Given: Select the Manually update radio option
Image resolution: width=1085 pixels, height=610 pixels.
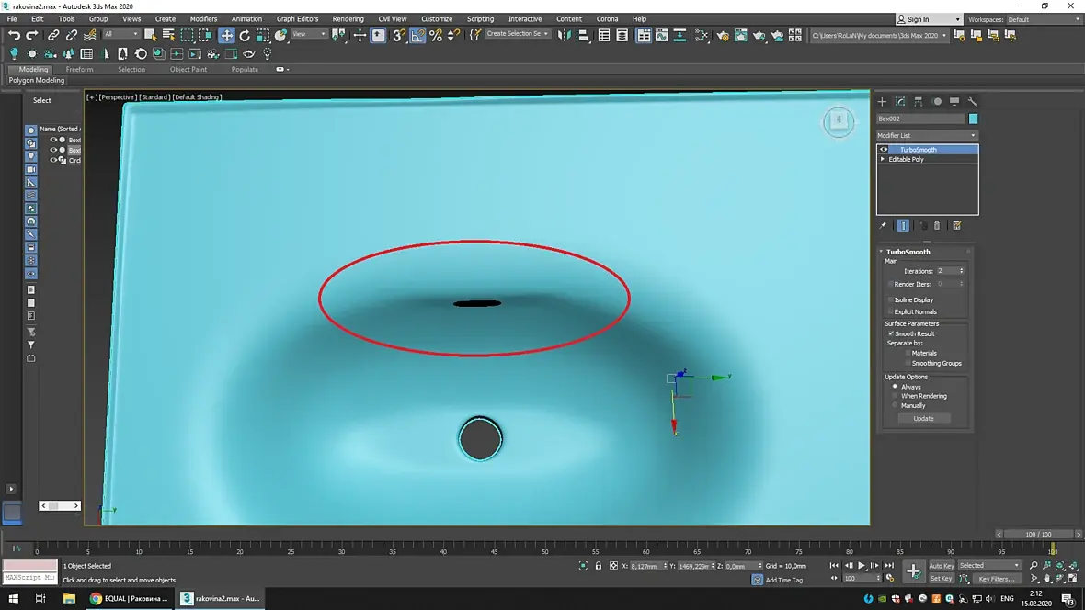Looking at the screenshot, I should [895, 405].
